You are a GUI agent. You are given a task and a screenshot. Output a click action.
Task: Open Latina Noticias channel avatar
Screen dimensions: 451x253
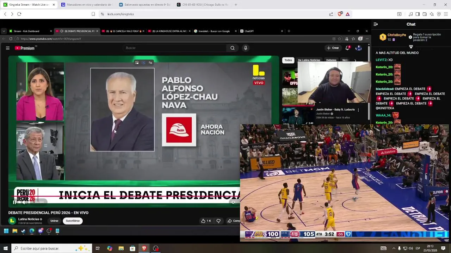pyautogui.click(x=12, y=221)
